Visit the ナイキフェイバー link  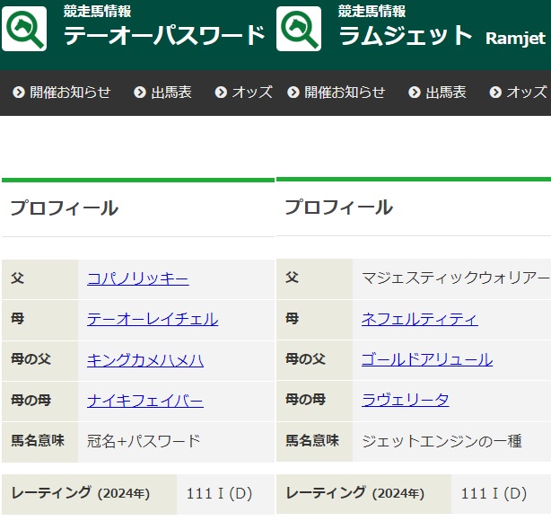pos(144,400)
